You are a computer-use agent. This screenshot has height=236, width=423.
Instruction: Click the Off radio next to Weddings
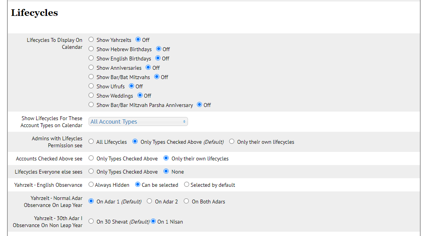point(140,95)
